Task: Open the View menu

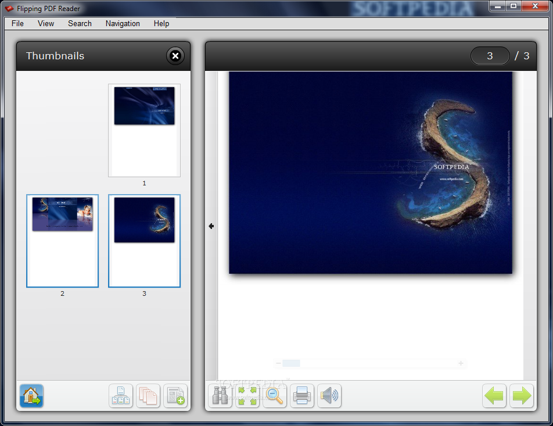Action: click(x=46, y=23)
